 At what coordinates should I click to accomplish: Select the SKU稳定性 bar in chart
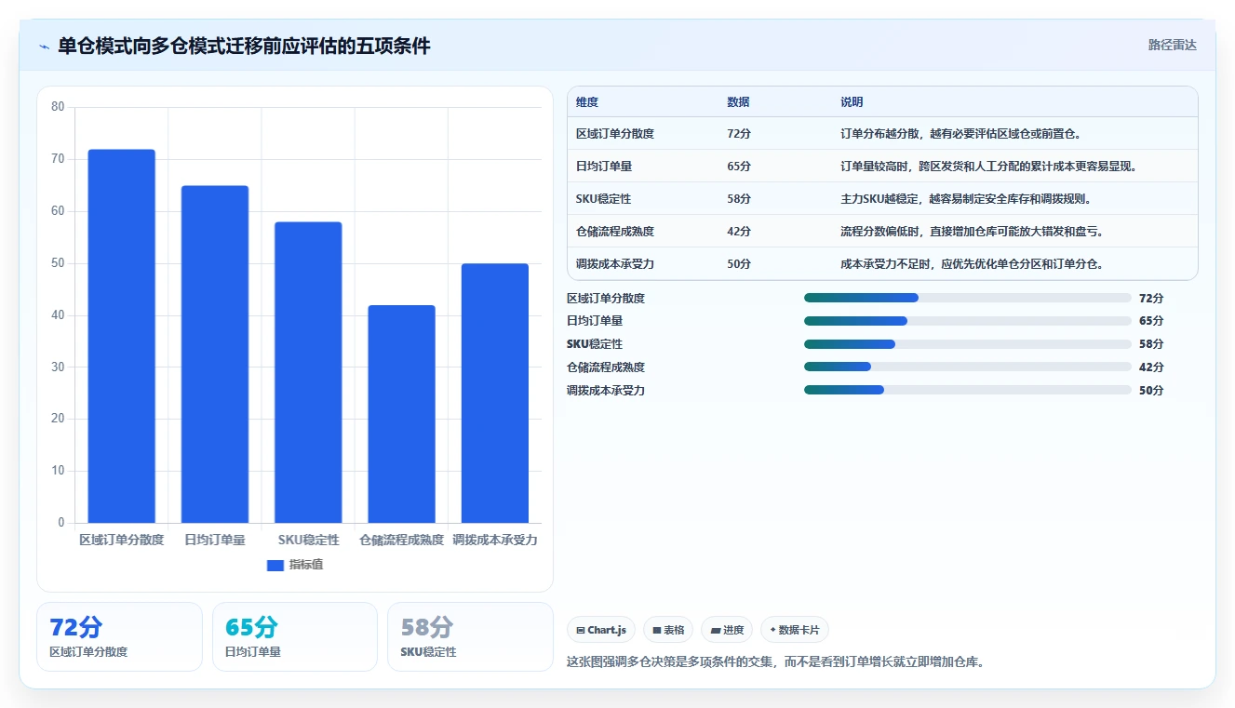pyautogui.click(x=308, y=372)
